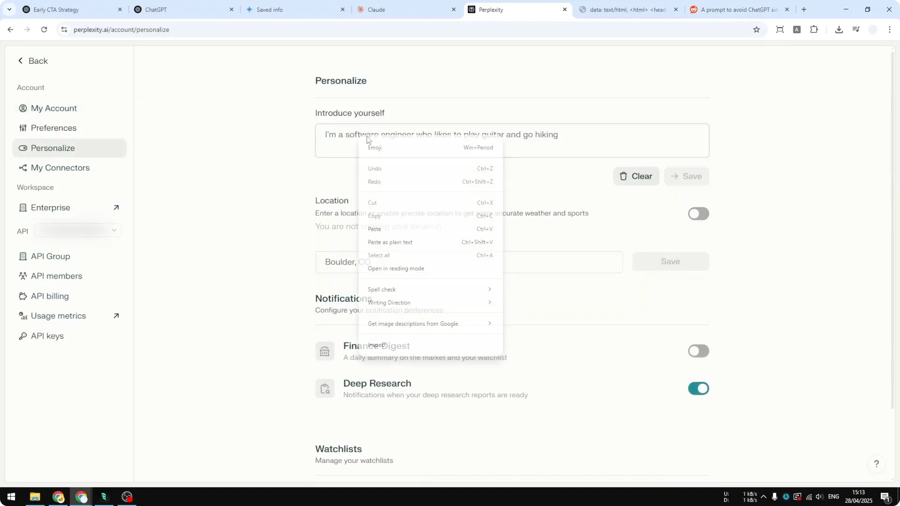Select the Preferences sliders icon in sidebar
Image resolution: width=900 pixels, height=506 pixels.
click(23, 128)
